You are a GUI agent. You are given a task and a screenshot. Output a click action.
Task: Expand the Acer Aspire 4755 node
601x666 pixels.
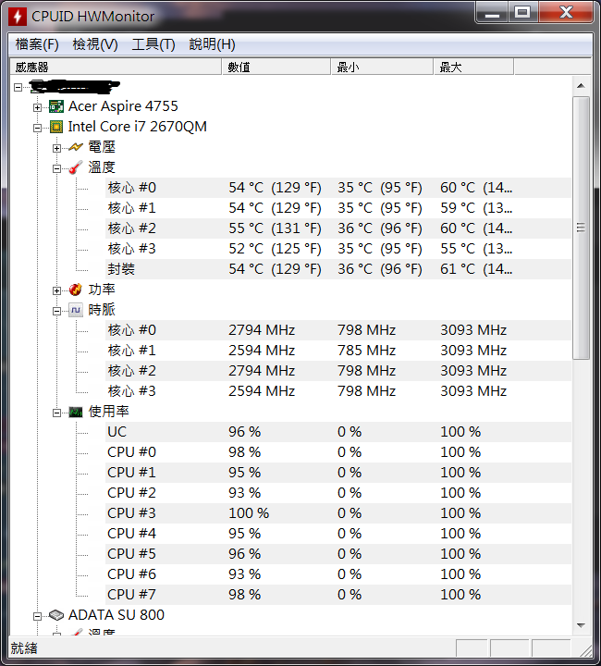37,107
